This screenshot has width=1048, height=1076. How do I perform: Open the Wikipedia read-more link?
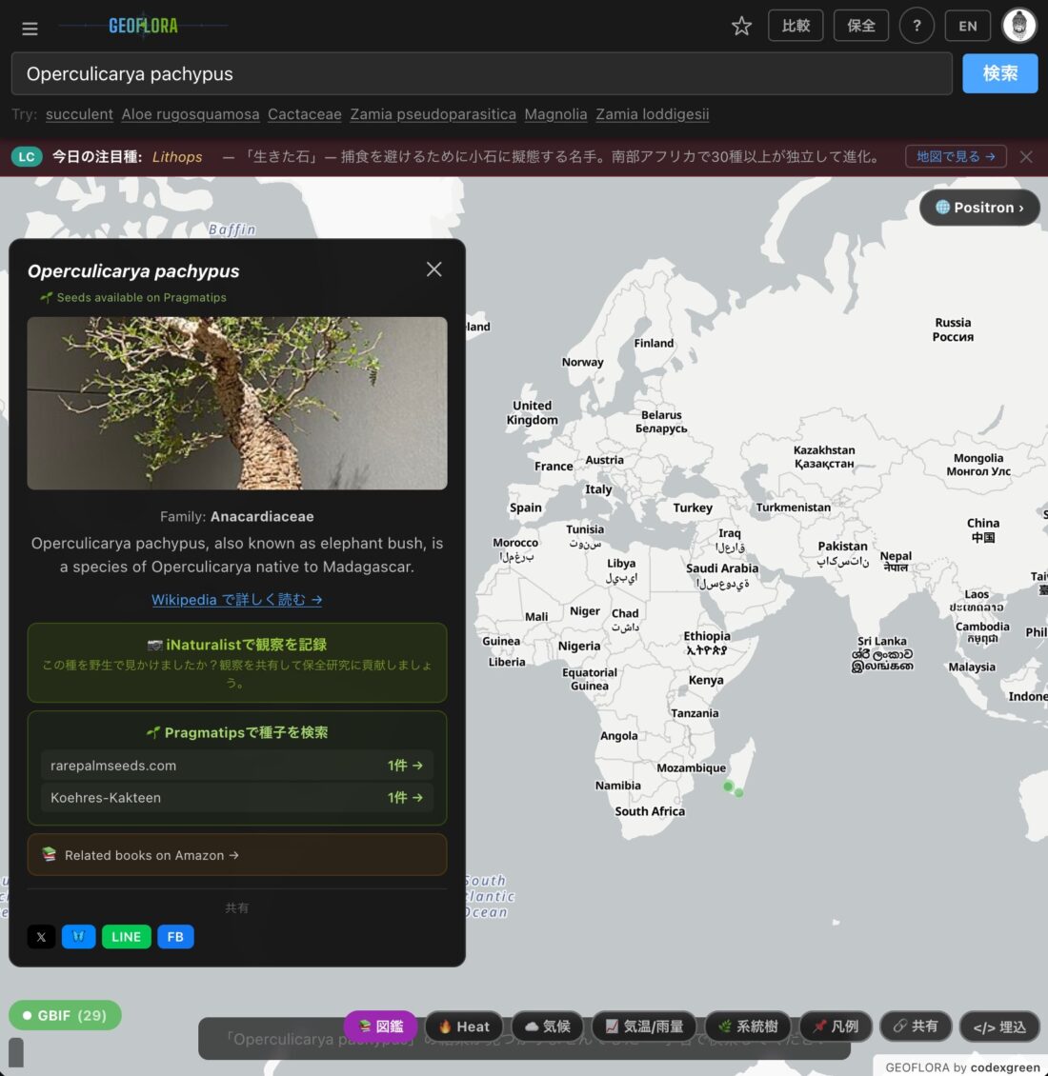[x=236, y=600]
